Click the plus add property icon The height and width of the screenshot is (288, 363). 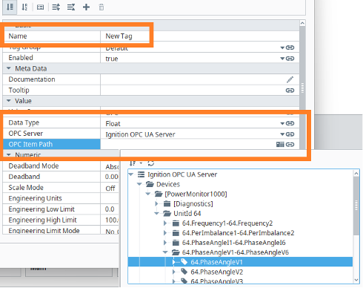pyautogui.click(x=86, y=7)
